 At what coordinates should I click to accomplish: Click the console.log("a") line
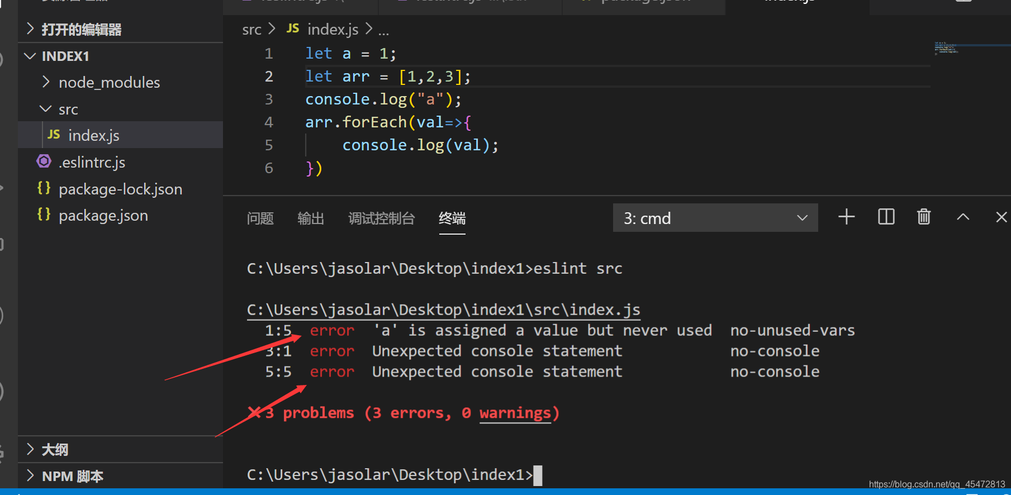pos(383,99)
